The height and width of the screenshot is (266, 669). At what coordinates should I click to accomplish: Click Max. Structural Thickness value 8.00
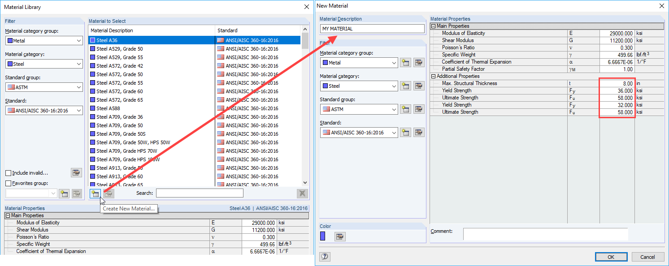[x=617, y=83]
